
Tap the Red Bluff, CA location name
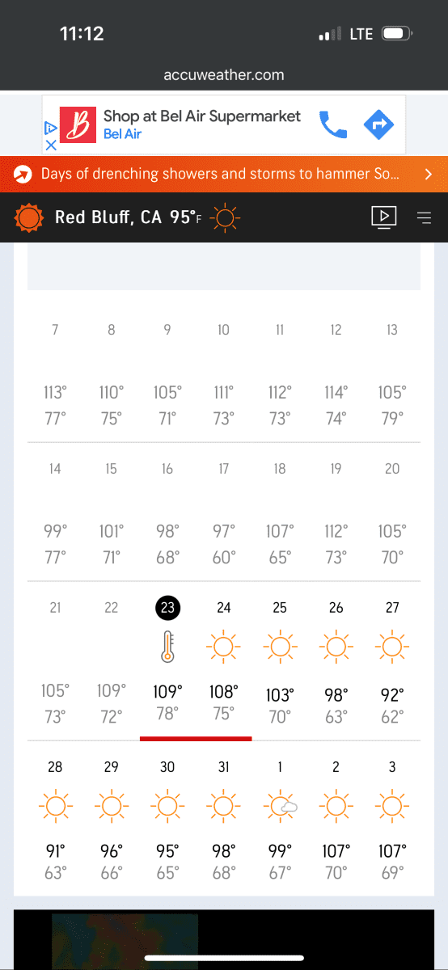point(108,217)
